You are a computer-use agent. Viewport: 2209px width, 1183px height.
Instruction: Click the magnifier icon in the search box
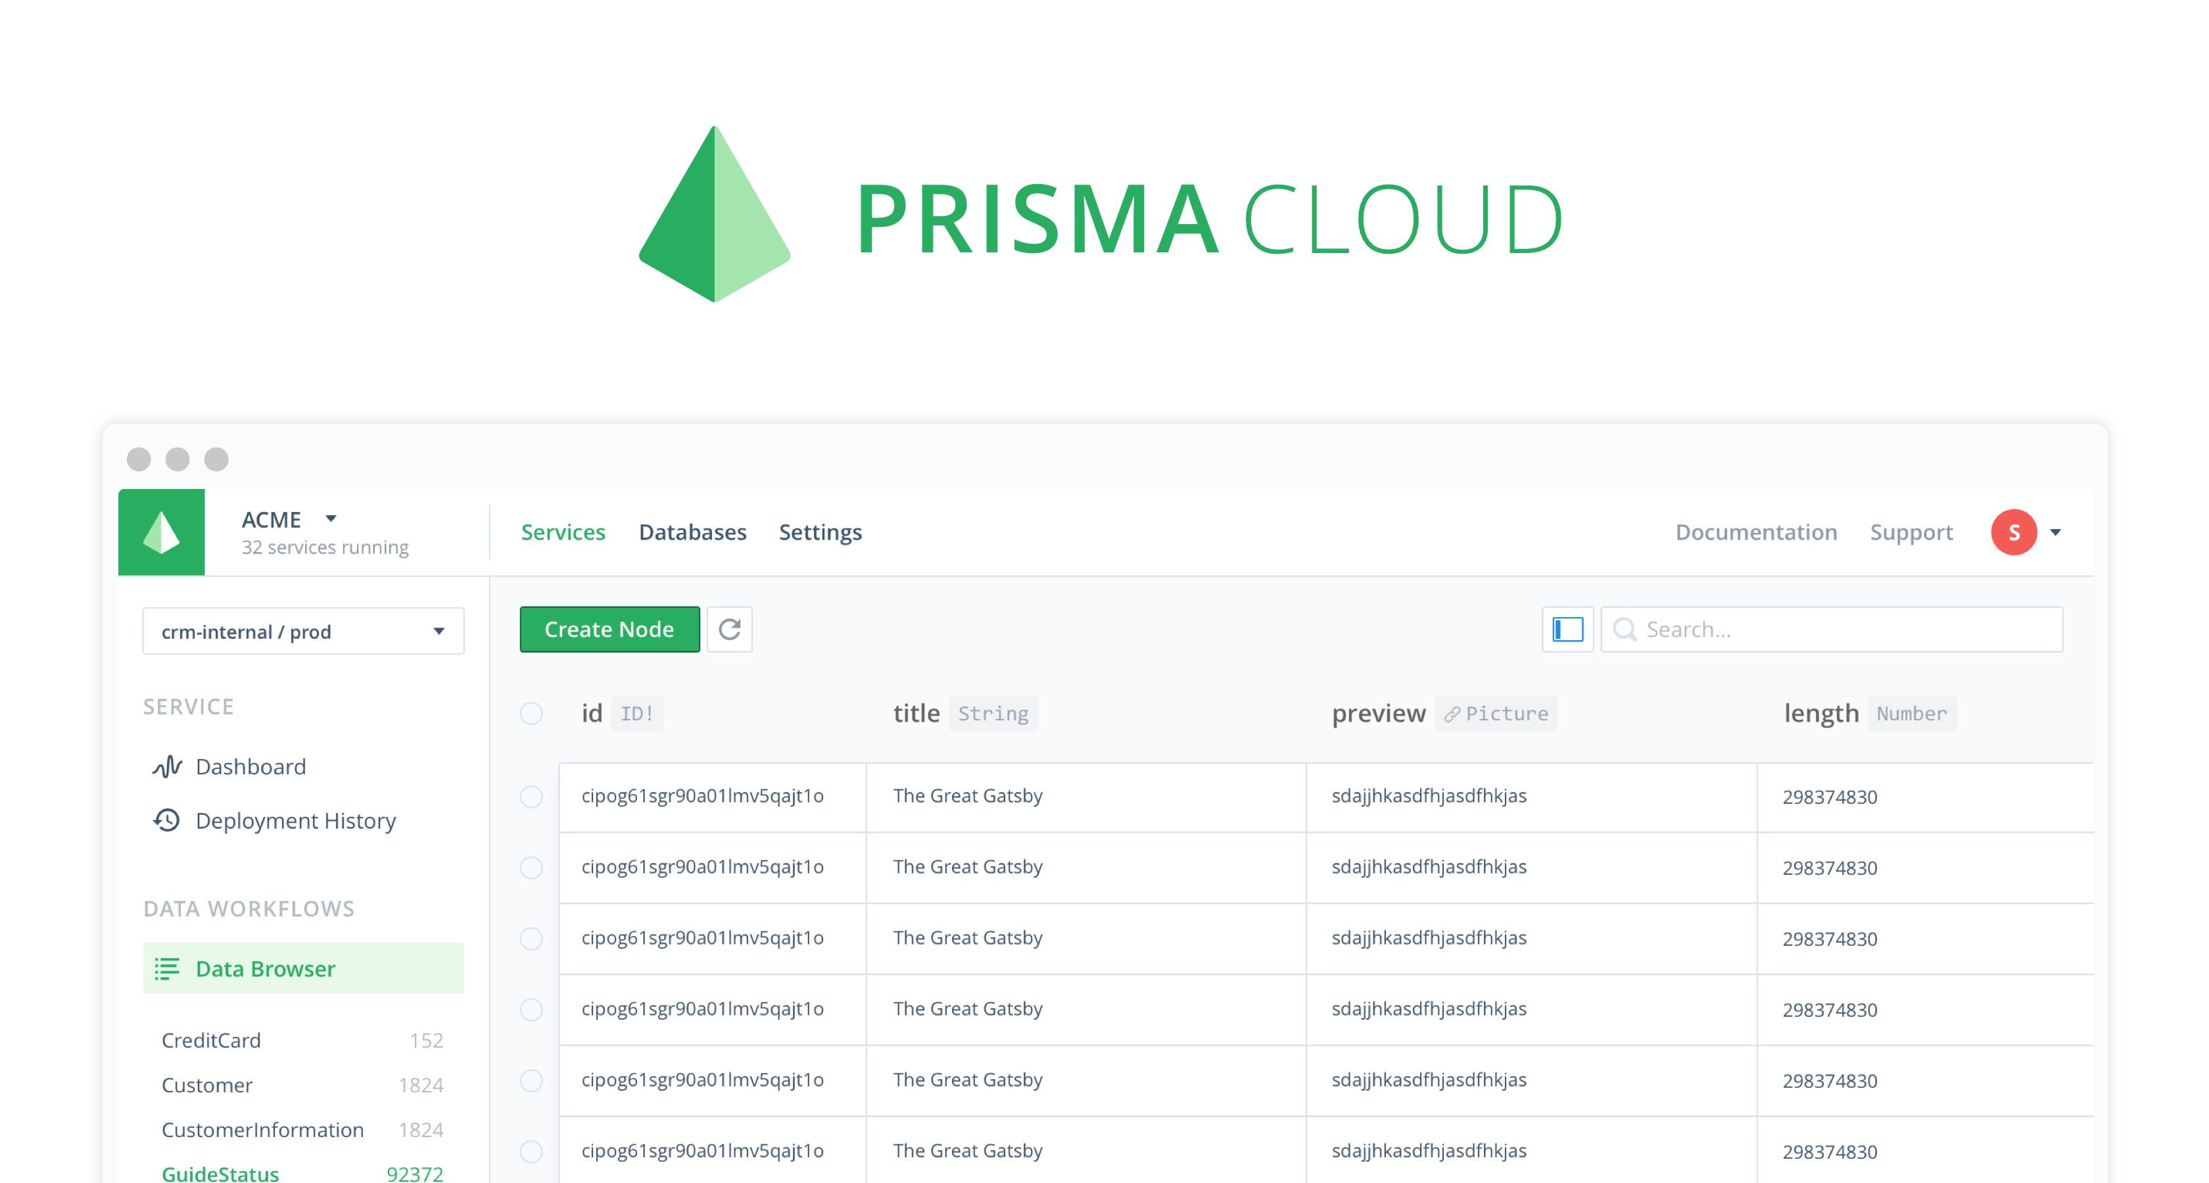(1624, 629)
